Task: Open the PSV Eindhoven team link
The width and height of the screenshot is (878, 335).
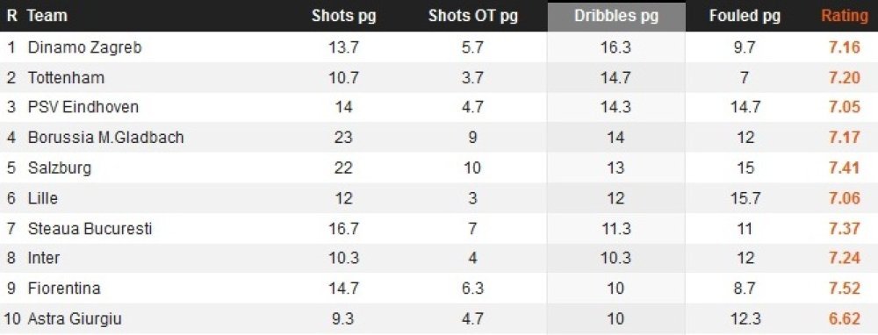Action: point(83,107)
